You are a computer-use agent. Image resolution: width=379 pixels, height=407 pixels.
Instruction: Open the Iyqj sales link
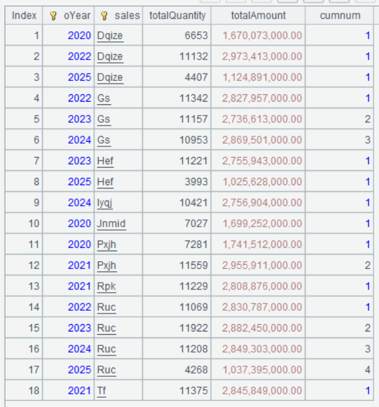click(x=105, y=202)
